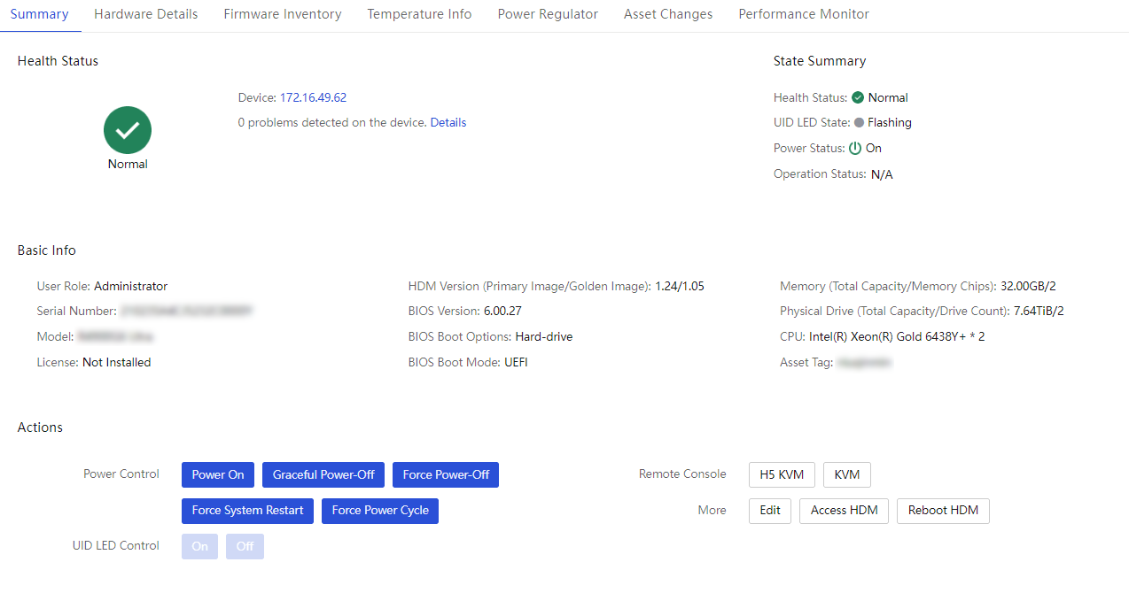
Task: Click the green Health Status Normal icon
Action: (858, 97)
